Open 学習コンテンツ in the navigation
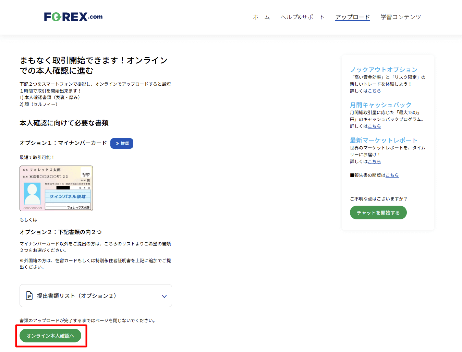462x352 pixels. tap(400, 17)
